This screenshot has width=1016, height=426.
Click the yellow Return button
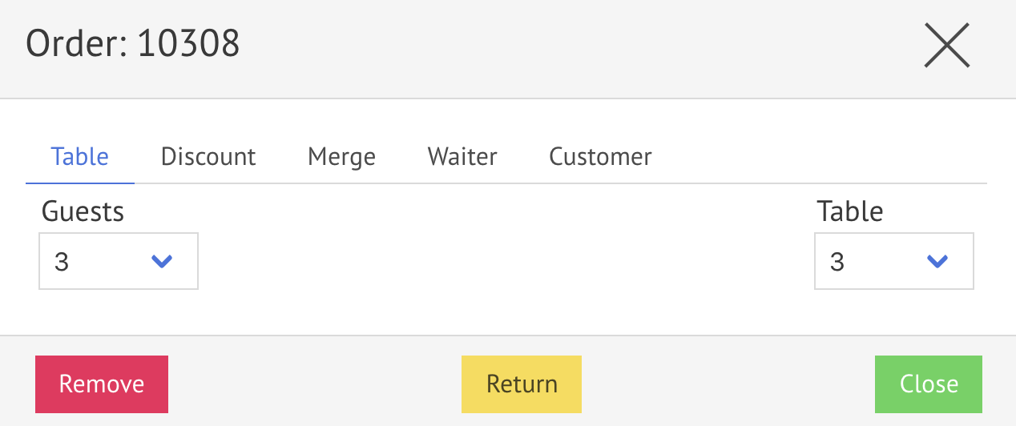(x=522, y=384)
